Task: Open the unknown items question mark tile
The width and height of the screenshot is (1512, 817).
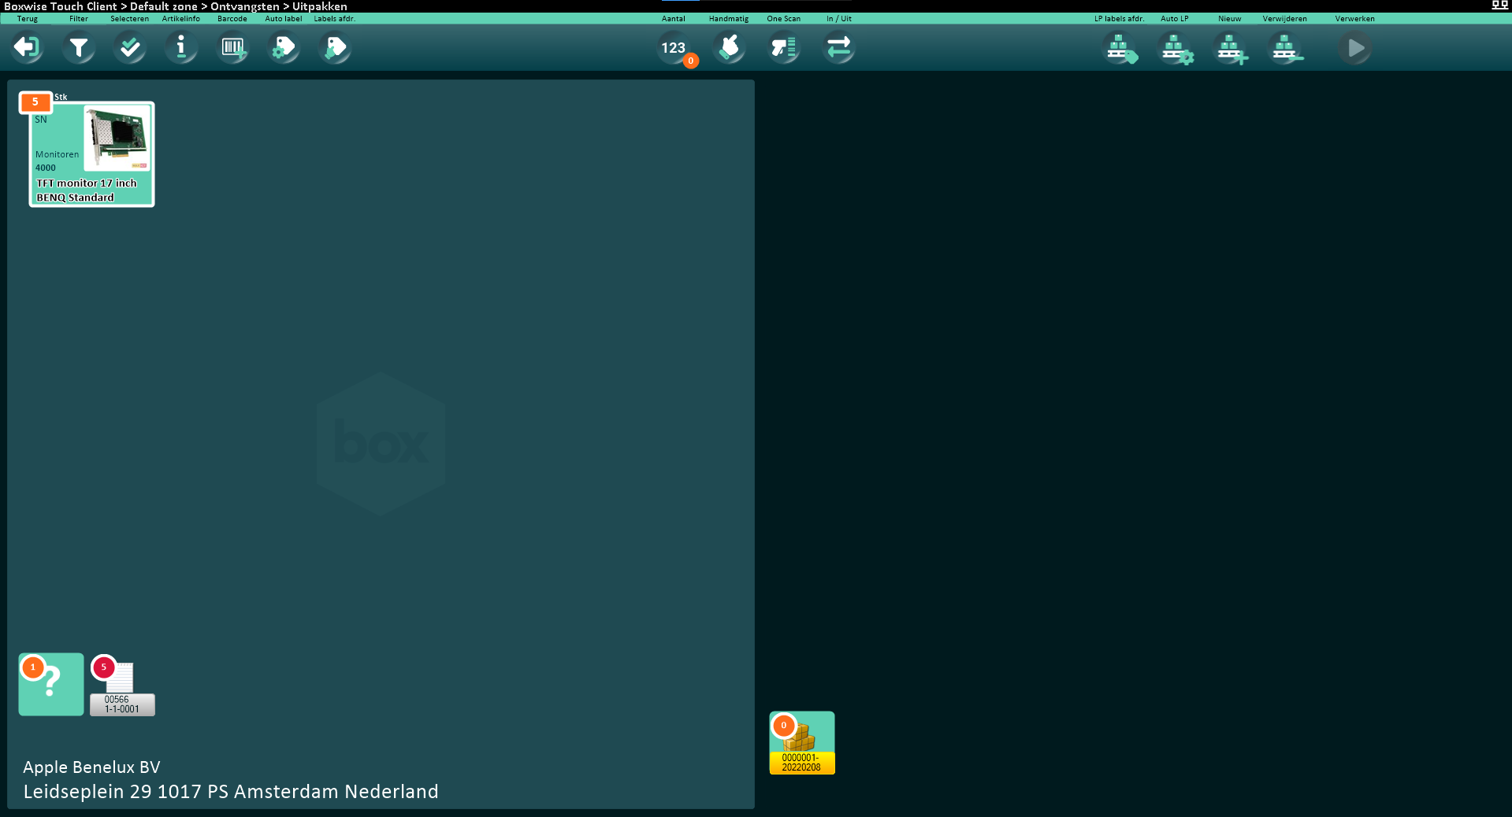Action: click(51, 684)
